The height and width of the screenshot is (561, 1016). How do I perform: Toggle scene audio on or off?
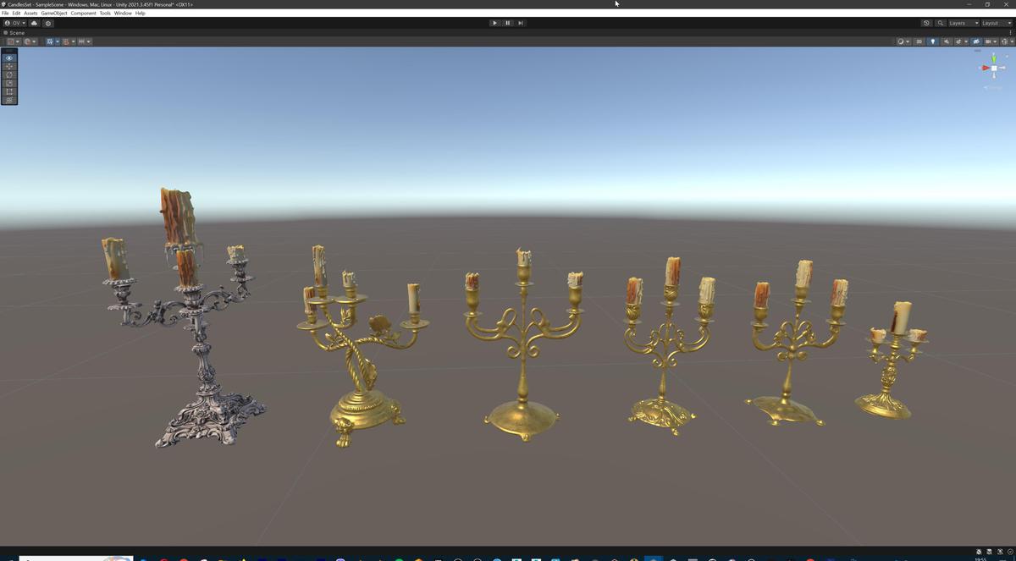(947, 41)
